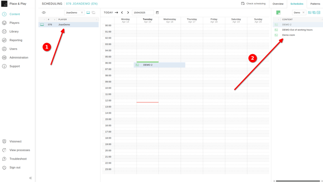Click the green color swatch in content panel

tap(278, 13)
